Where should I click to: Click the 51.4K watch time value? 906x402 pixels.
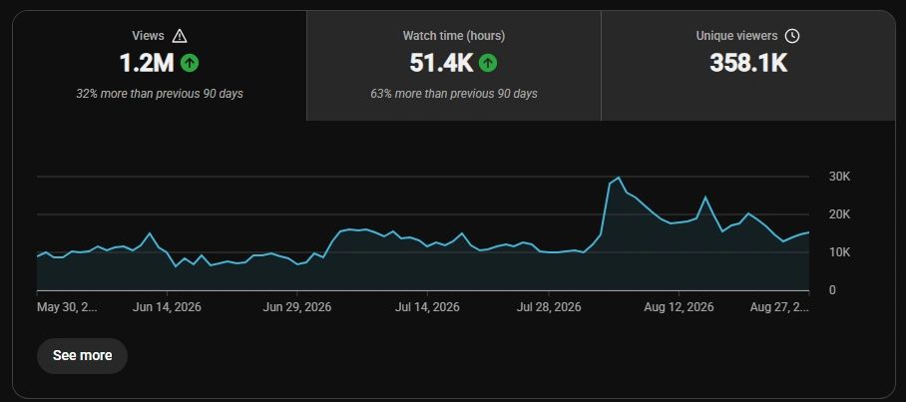pos(441,63)
